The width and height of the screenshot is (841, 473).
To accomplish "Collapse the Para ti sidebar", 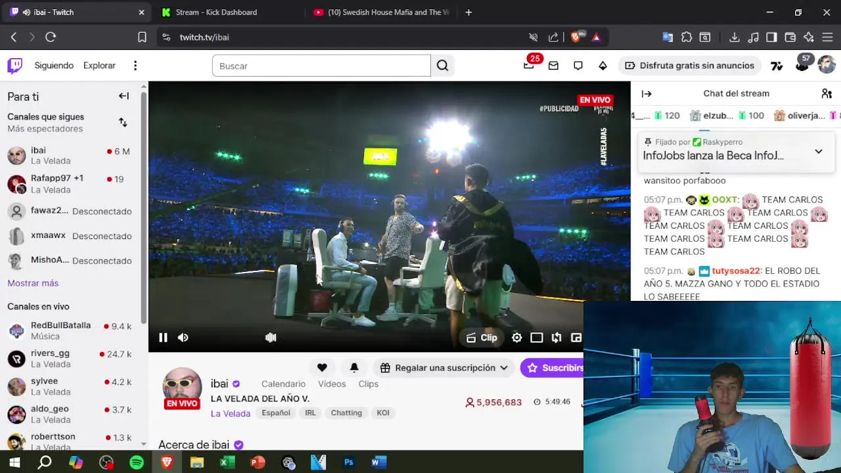I will [124, 96].
